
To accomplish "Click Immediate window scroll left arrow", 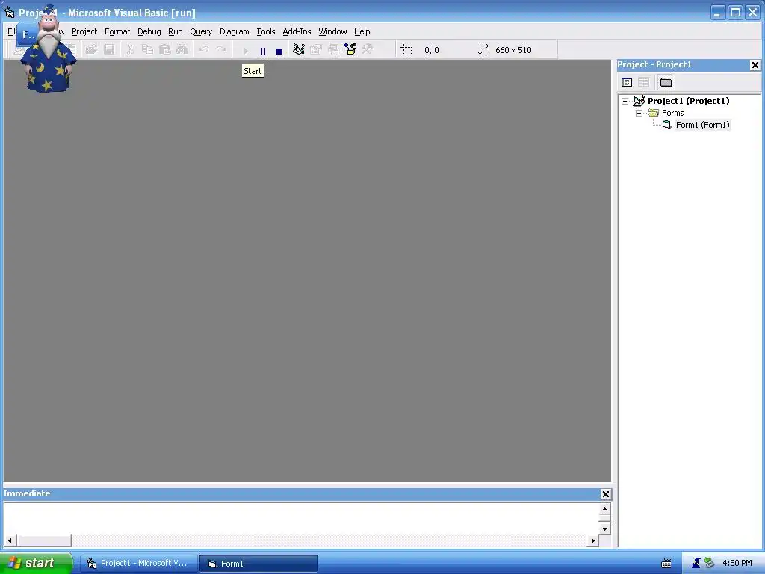I will 10,540.
